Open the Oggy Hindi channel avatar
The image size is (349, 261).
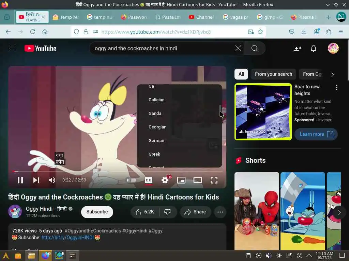click(x=15, y=211)
